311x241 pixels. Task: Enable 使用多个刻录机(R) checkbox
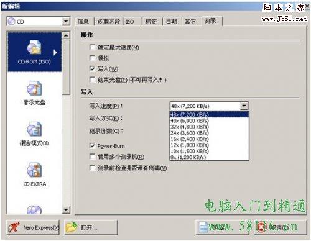point(92,157)
